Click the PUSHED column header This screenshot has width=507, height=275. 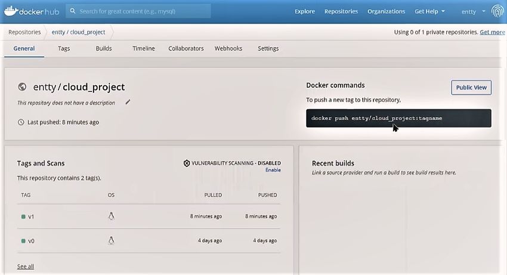[267, 195]
